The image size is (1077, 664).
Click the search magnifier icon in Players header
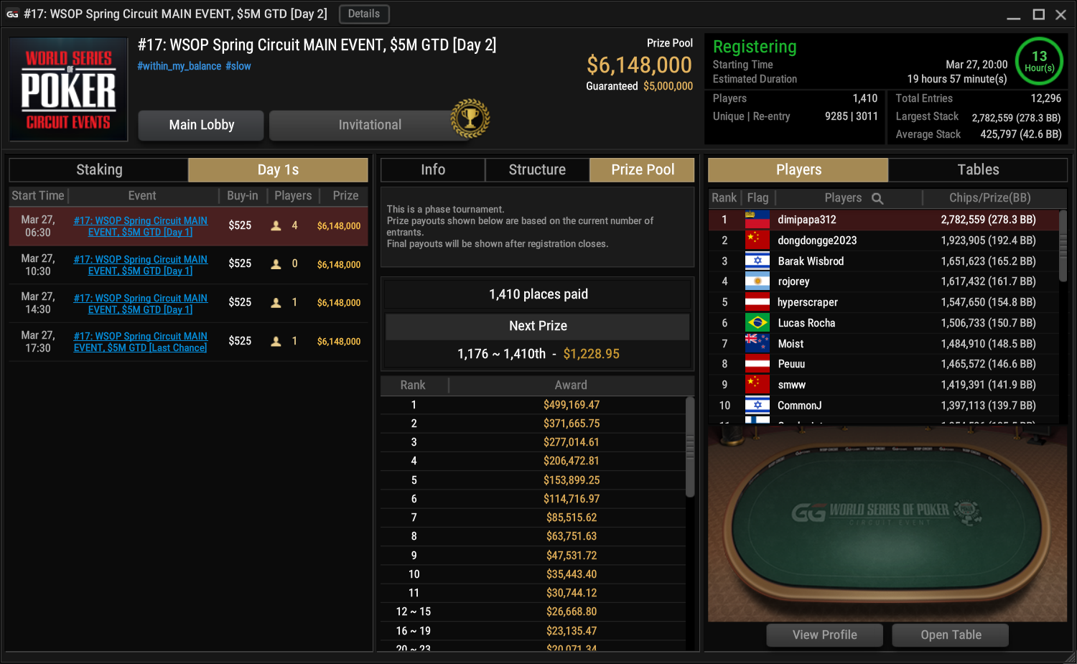pos(877,198)
